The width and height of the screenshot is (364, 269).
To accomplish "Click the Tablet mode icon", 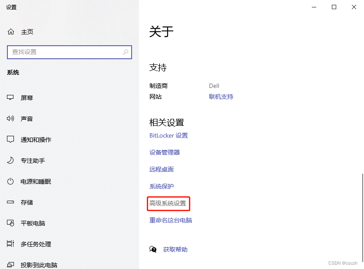I will [x=10, y=223].
